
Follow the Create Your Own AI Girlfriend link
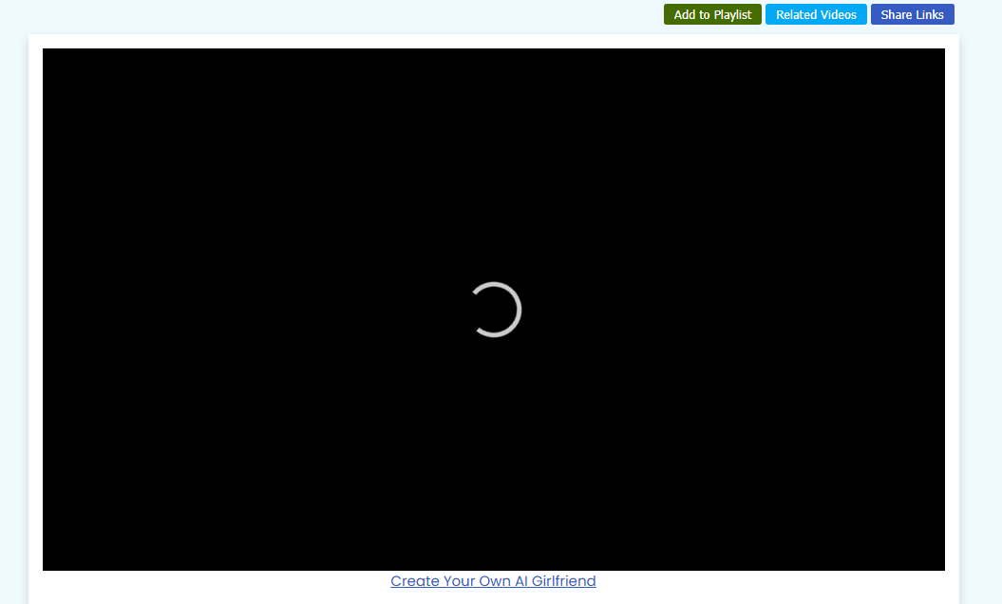pyautogui.click(x=493, y=581)
